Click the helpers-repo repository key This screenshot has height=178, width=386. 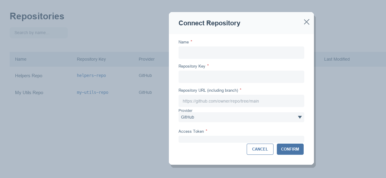[x=91, y=75]
